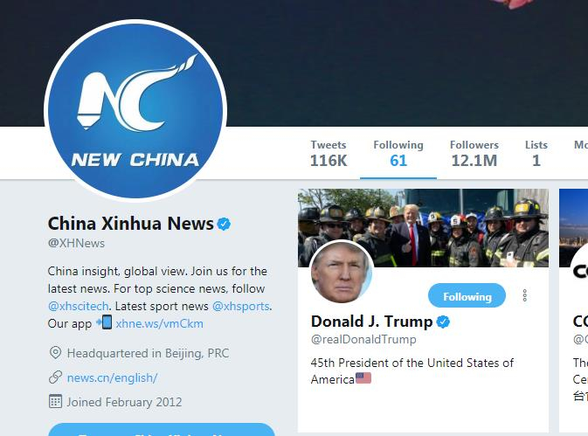
Task: Click the location pin icon near Beijing
Action: coord(56,353)
